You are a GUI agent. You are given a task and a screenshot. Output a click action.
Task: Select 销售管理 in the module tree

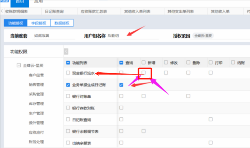(x=36, y=85)
